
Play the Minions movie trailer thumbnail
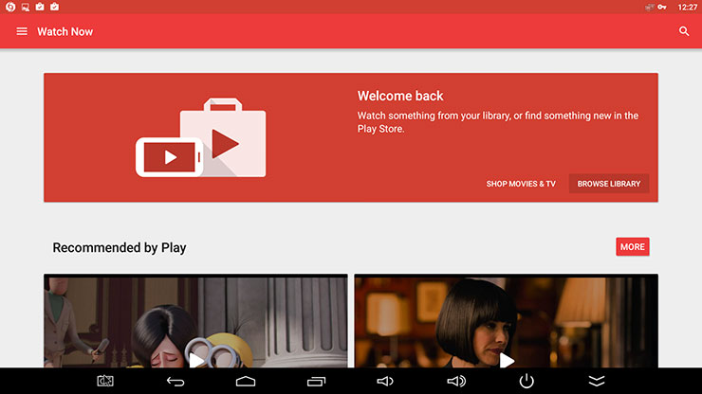coord(195,321)
